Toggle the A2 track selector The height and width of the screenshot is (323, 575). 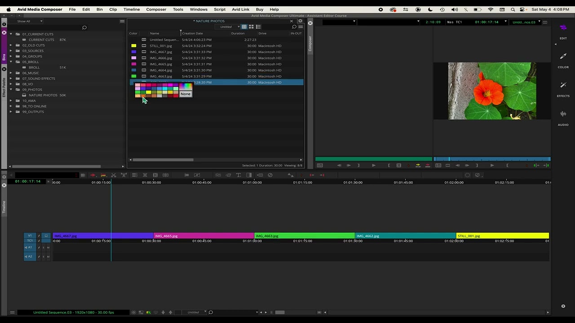[x=30, y=257]
